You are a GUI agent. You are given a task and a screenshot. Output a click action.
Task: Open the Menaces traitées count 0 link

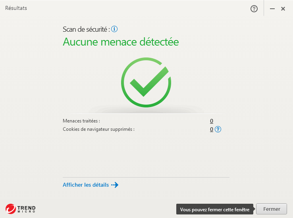(x=212, y=121)
